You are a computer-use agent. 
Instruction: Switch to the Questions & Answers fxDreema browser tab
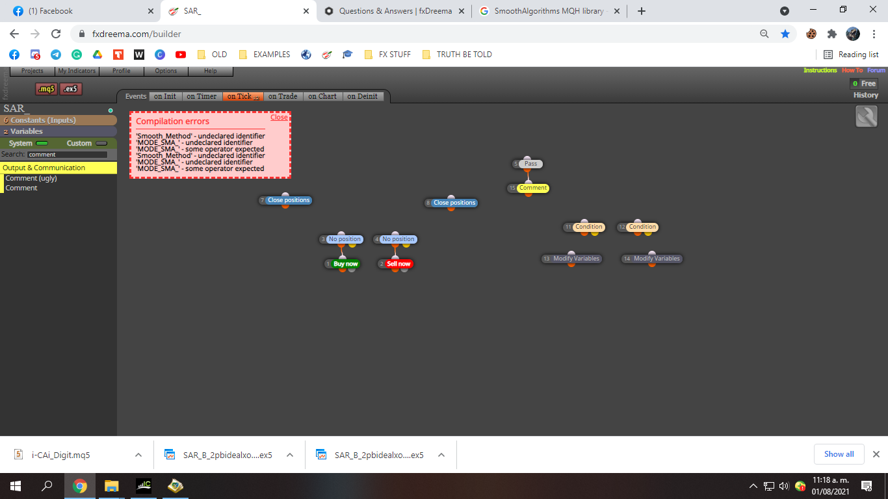click(395, 11)
